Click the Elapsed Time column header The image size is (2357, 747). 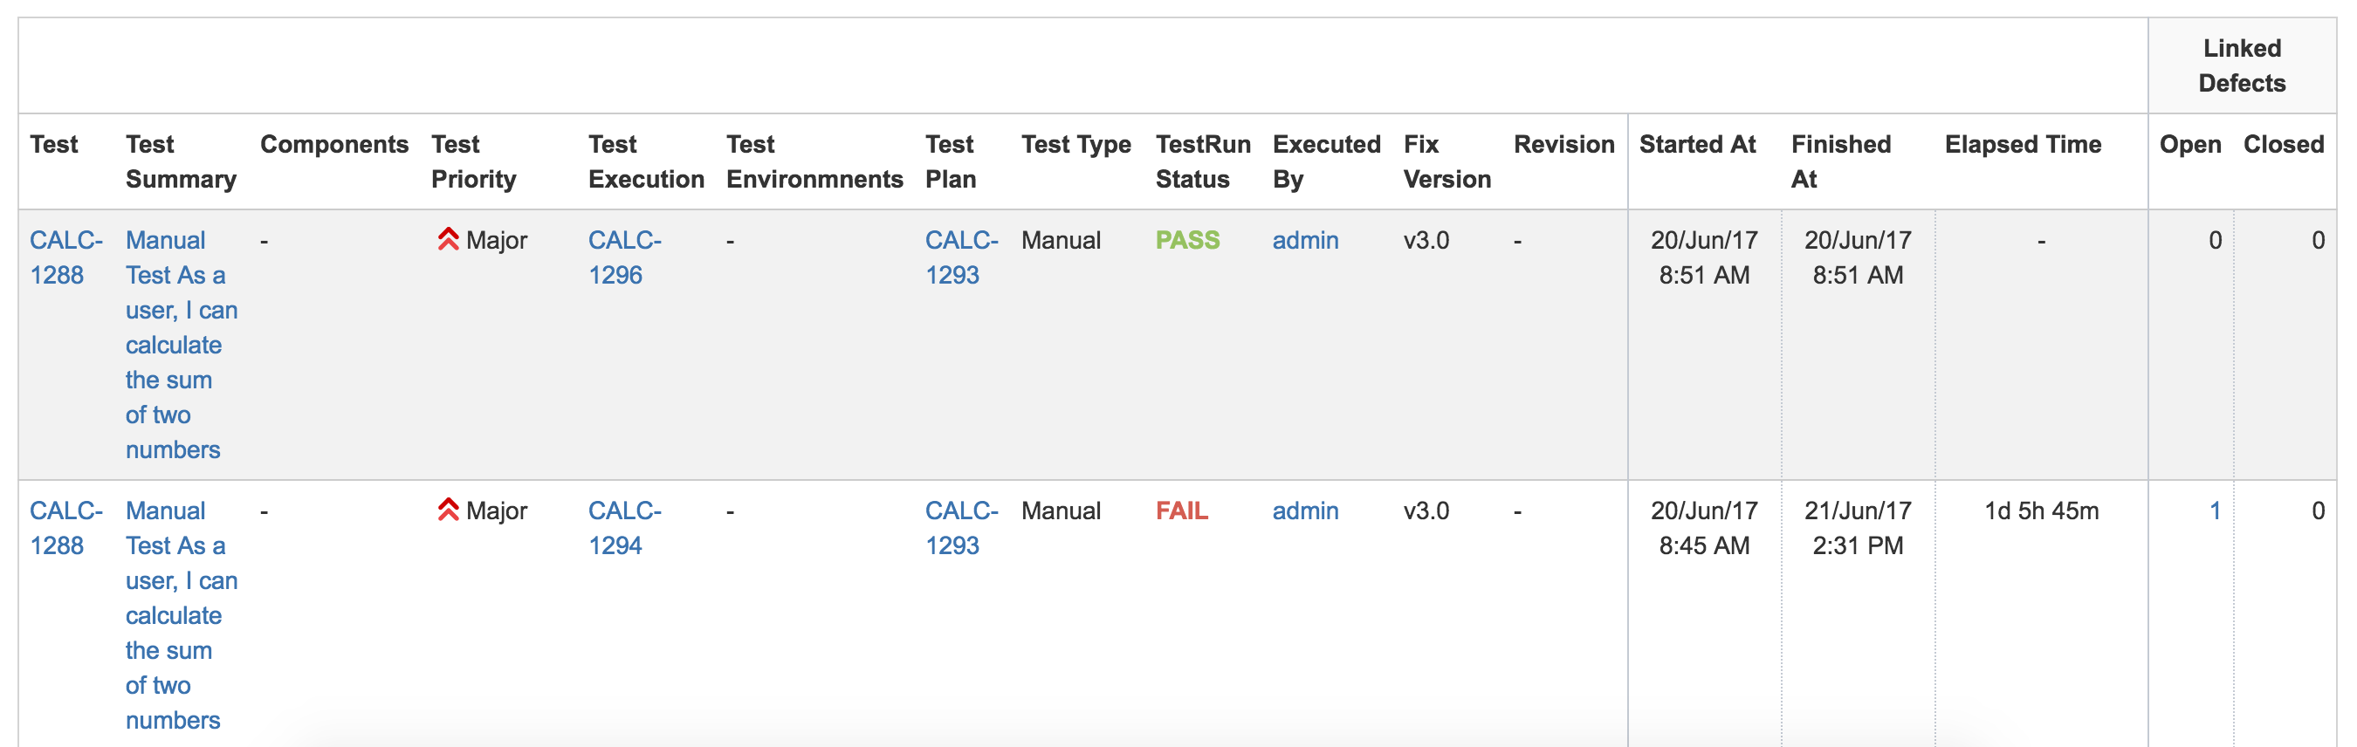pyautogui.click(x=2023, y=145)
